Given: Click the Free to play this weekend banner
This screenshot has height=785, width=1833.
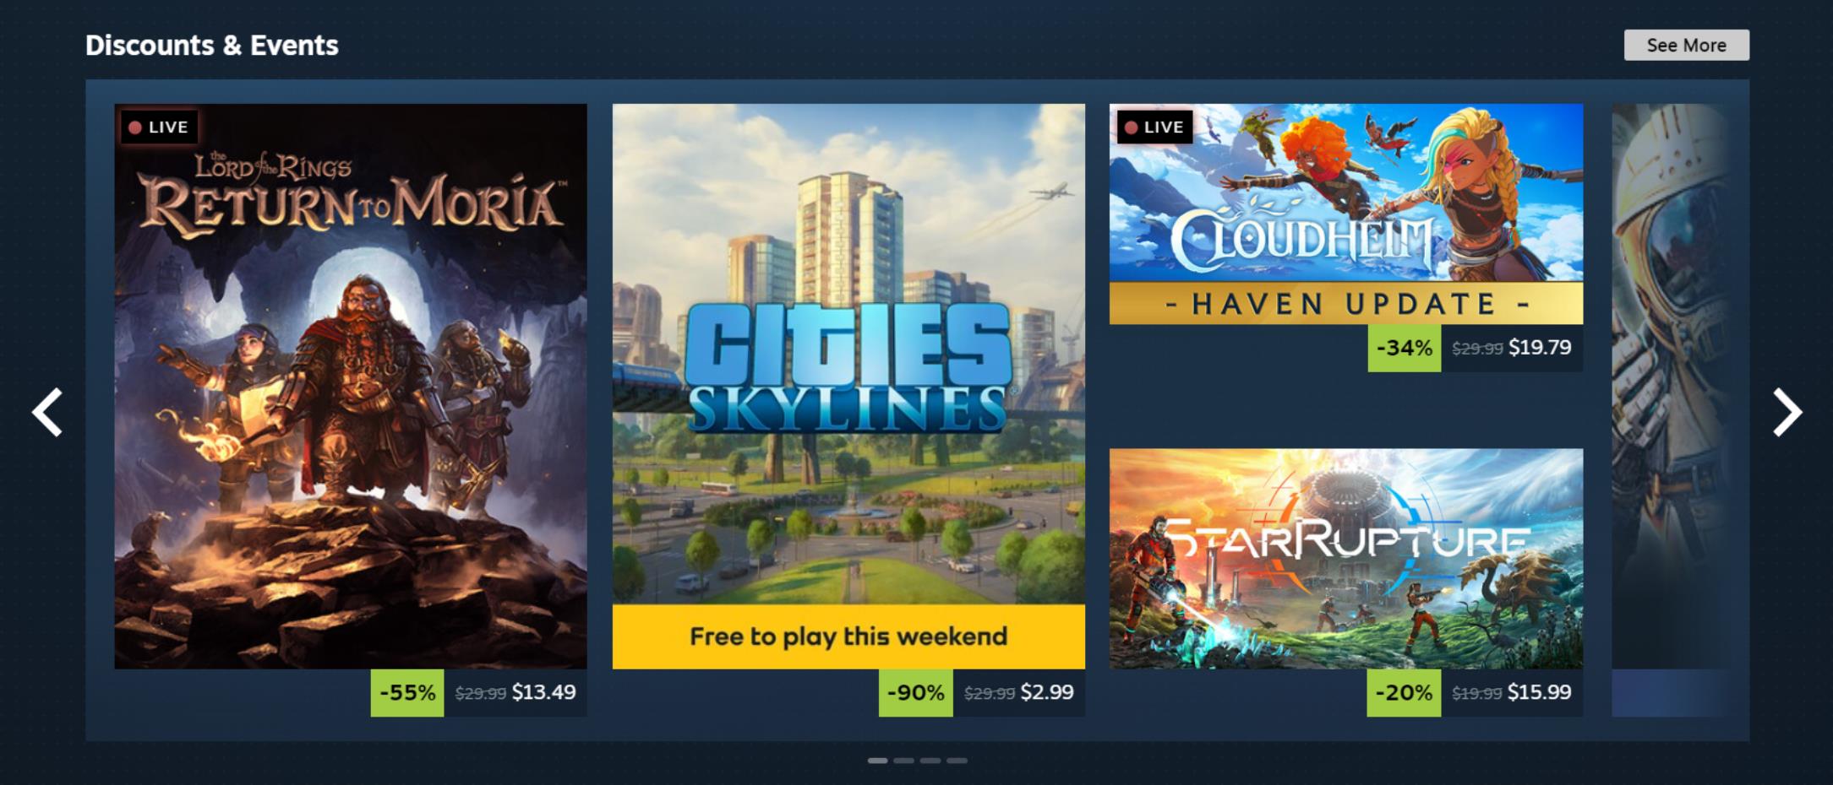Looking at the screenshot, I should [848, 636].
